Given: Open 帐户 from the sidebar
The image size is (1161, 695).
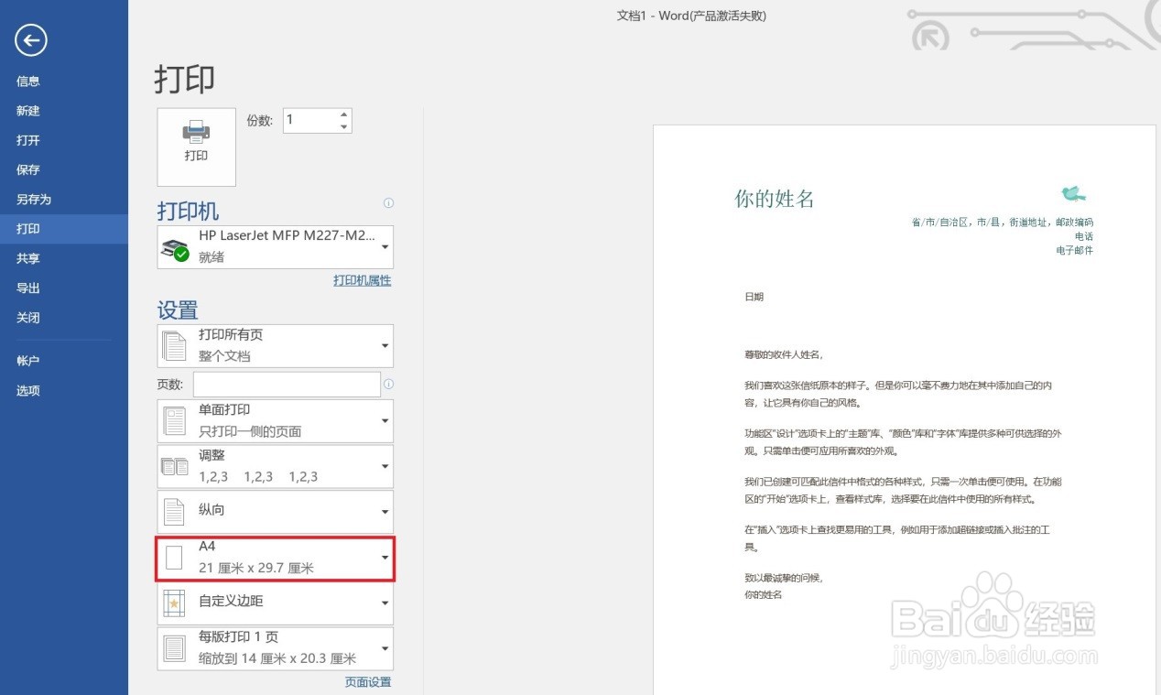Looking at the screenshot, I should pos(27,360).
